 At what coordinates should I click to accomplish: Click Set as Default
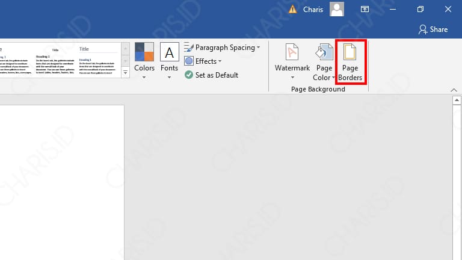[x=211, y=75]
